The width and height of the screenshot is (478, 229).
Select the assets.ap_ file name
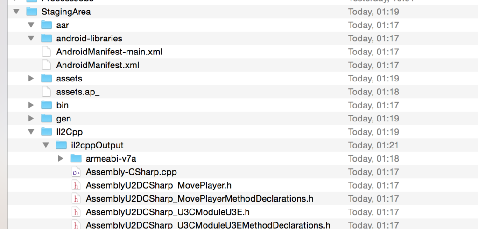(x=78, y=92)
